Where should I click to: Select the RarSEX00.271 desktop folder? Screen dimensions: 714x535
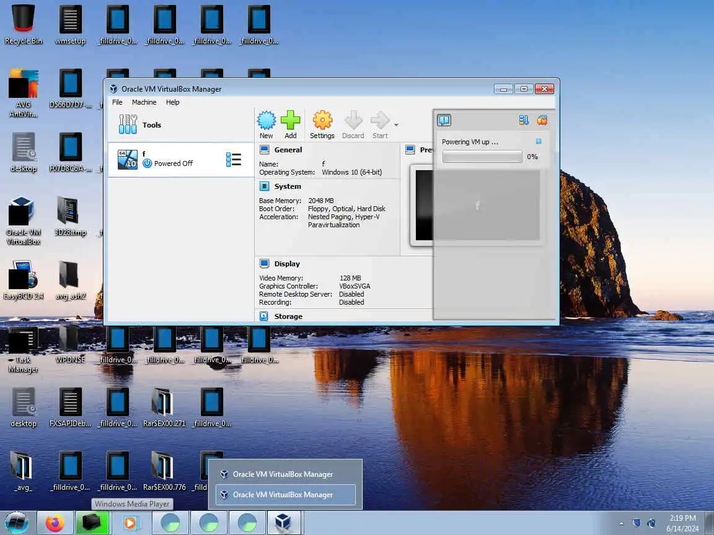(x=164, y=407)
